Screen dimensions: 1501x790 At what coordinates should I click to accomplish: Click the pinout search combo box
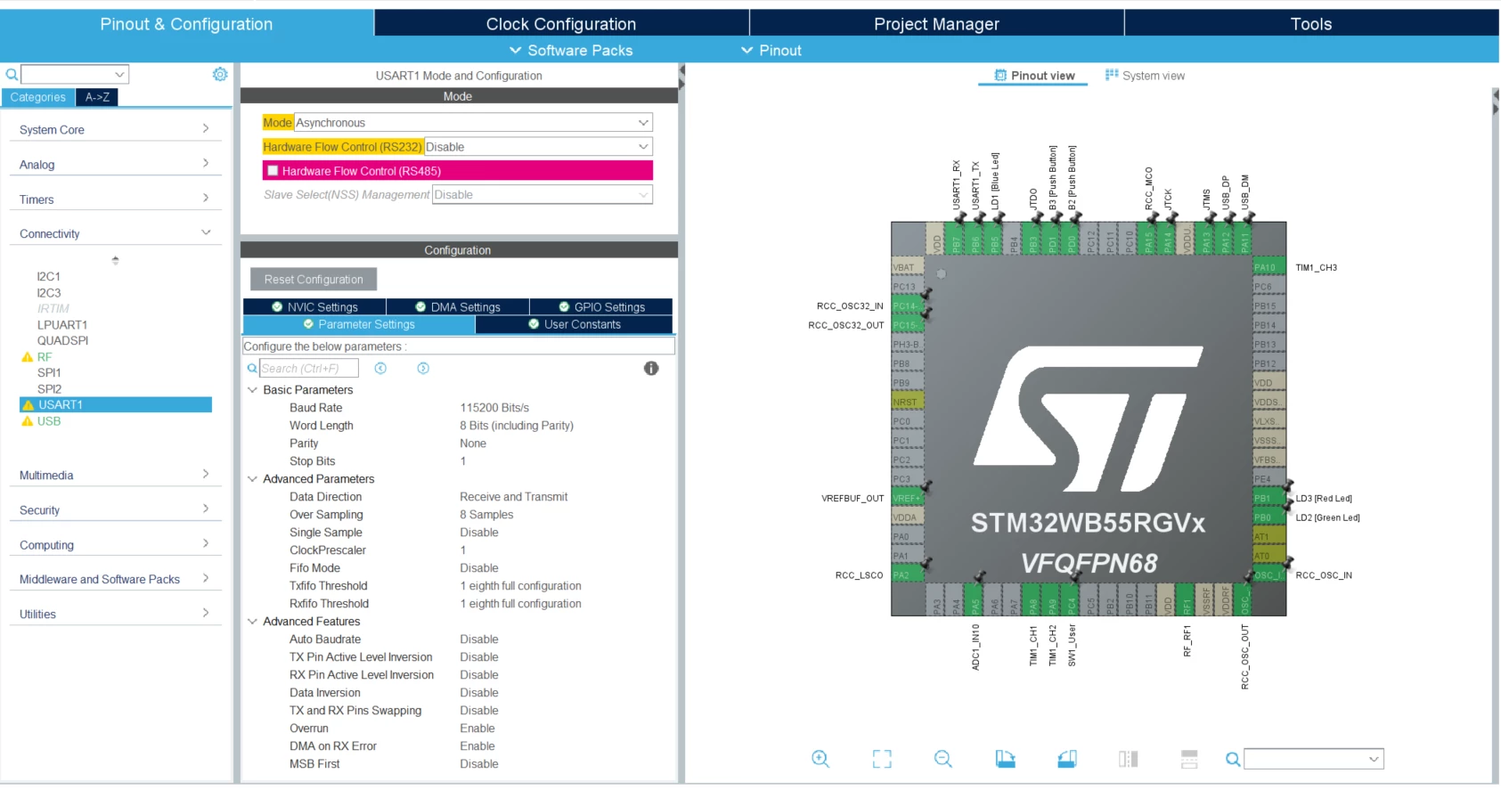coord(1314,759)
